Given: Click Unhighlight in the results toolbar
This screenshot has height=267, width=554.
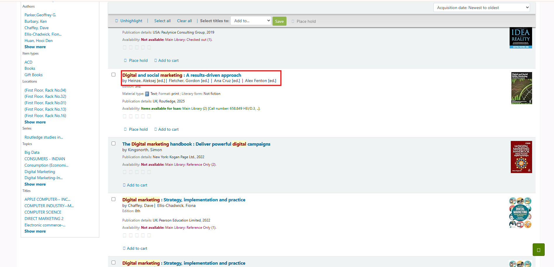Looking at the screenshot, I should click(x=131, y=21).
